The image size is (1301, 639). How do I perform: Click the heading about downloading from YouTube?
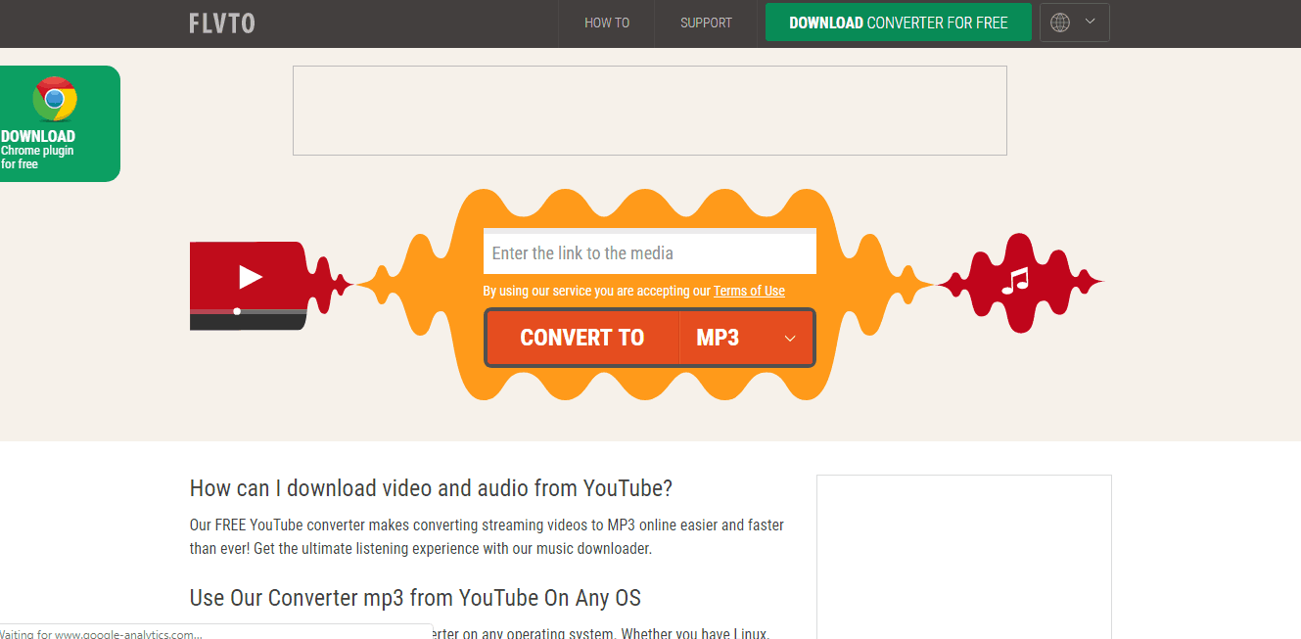[x=431, y=488]
